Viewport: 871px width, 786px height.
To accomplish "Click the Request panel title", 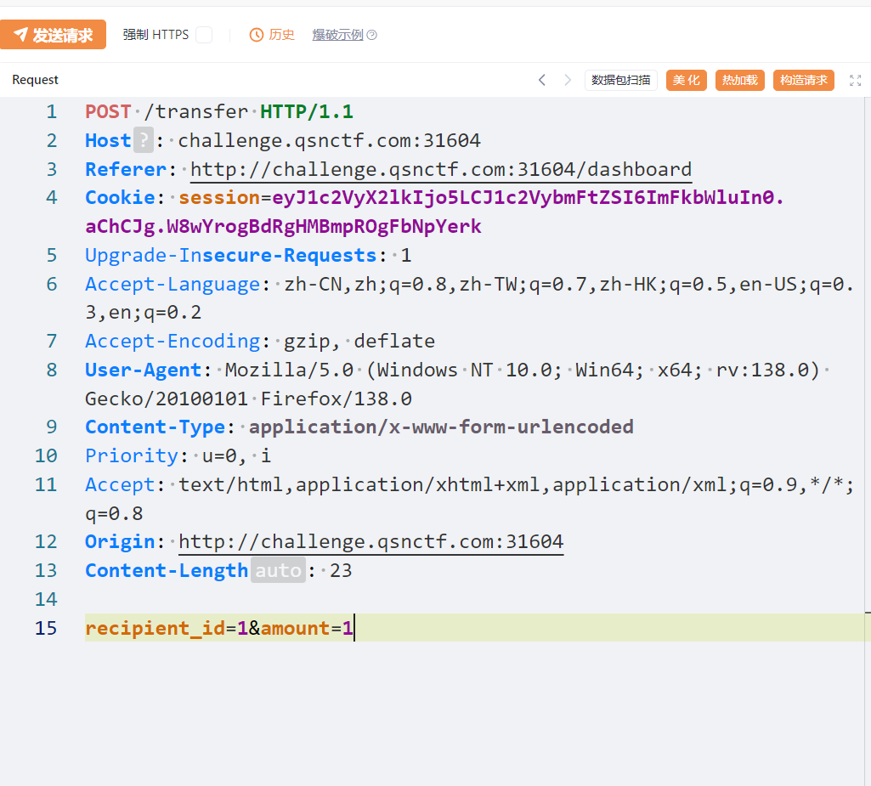I will pyautogui.click(x=35, y=80).
